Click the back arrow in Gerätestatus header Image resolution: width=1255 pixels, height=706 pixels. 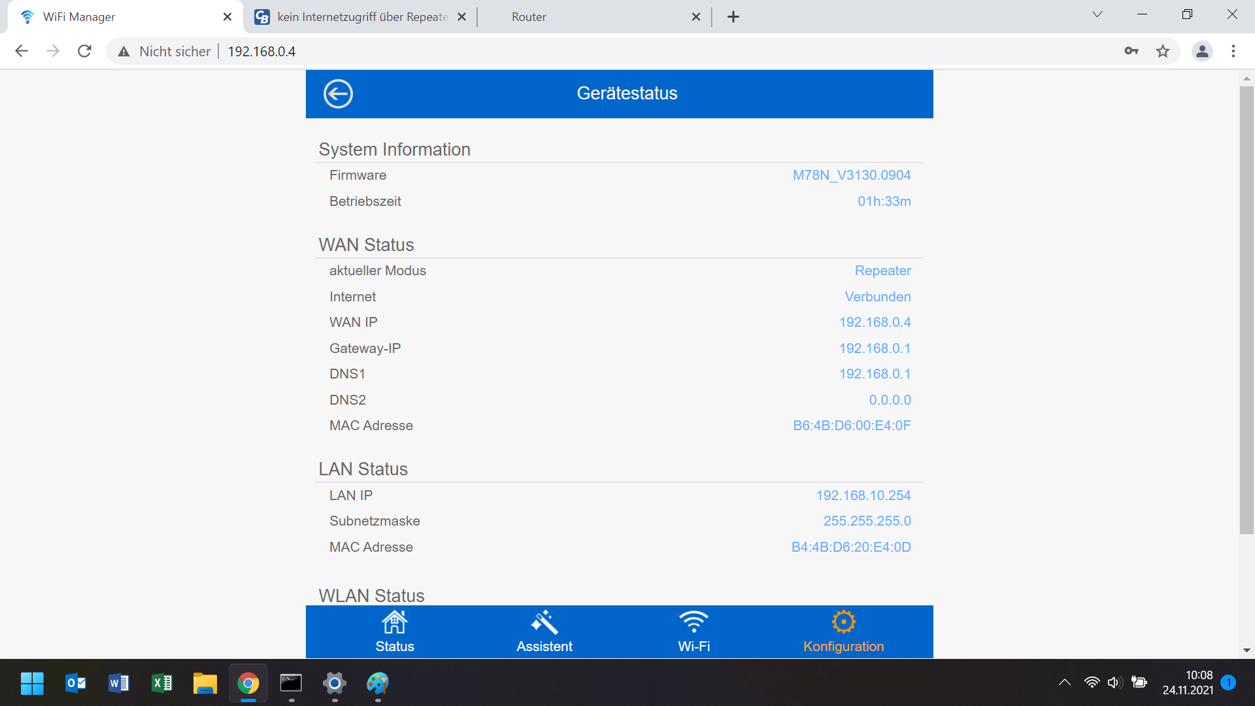(338, 93)
